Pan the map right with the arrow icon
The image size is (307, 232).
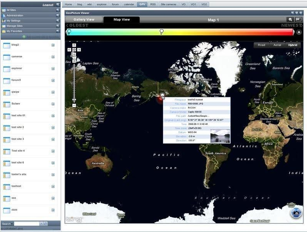click(79, 50)
